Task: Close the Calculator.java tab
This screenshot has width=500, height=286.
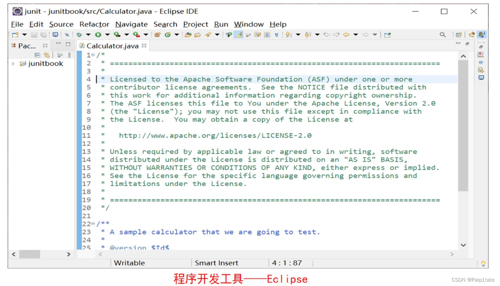Action: pyautogui.click(x=144, y=45)
